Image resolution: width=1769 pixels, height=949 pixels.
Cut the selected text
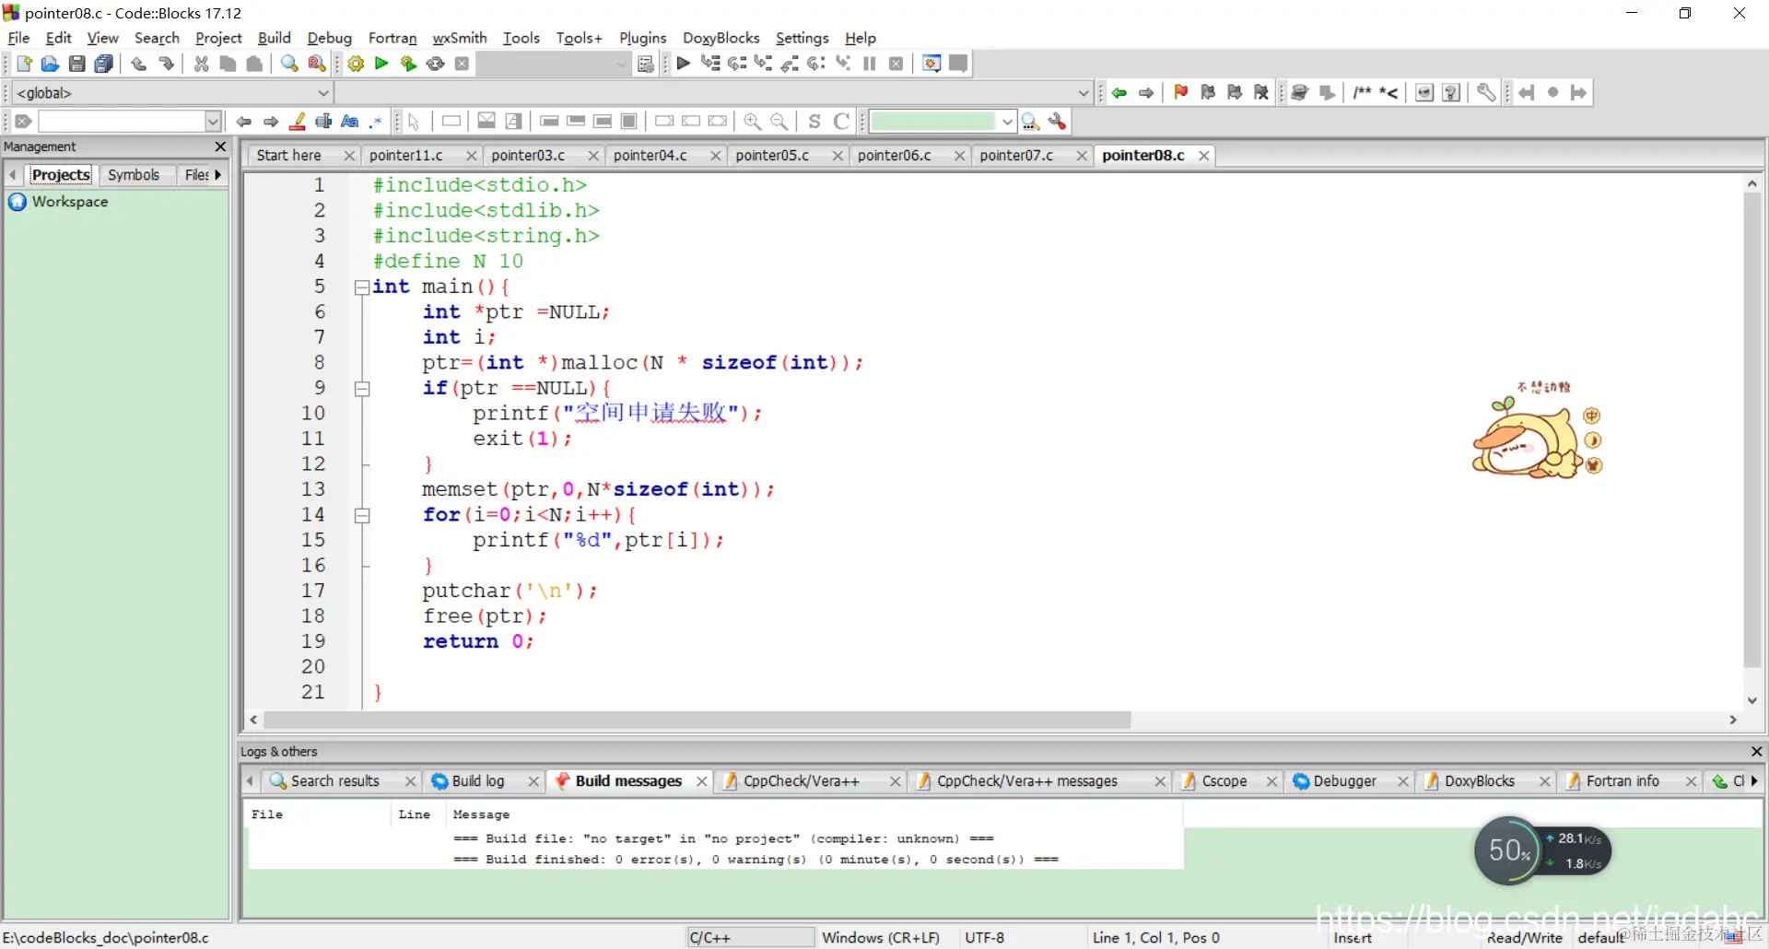pos(201,64)
